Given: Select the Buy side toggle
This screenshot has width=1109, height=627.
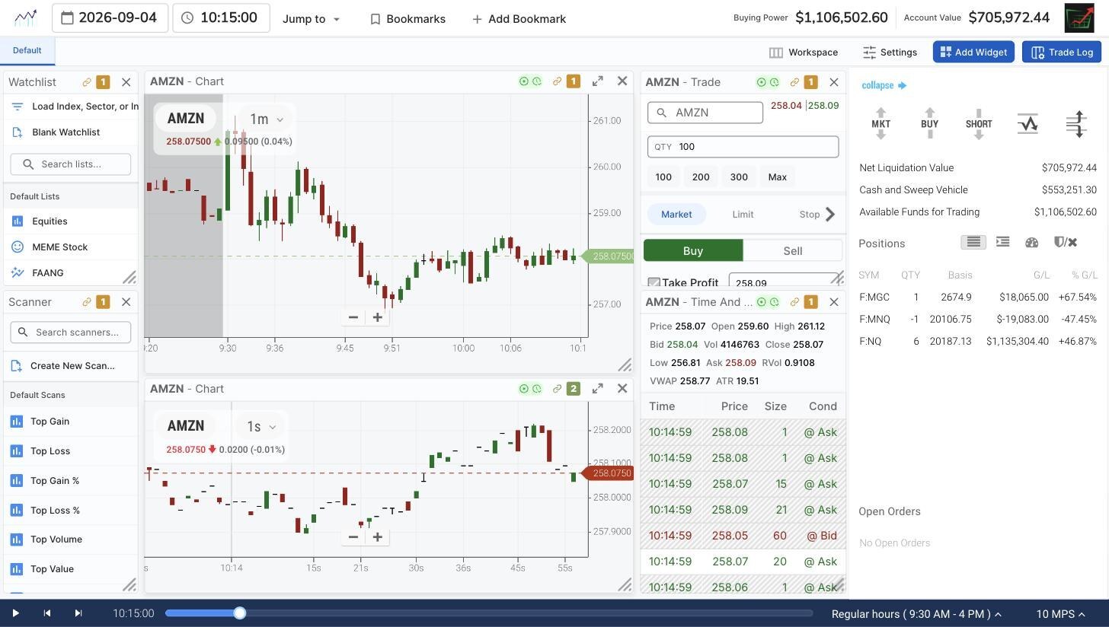Looking at the screenshot, I should tap(693, 251).
